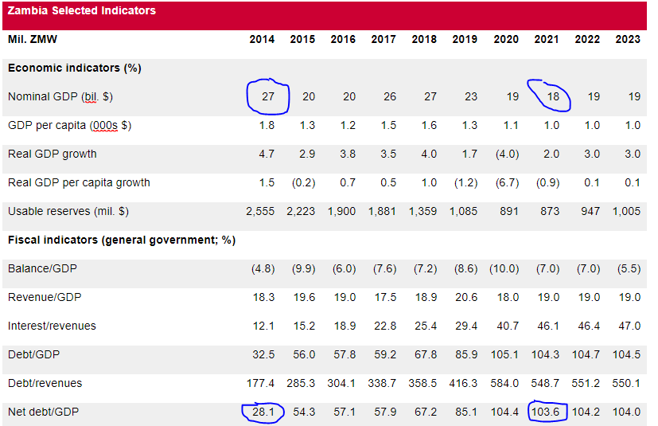The height and width of the screenshot is (426, 658).
Task: Select the 2022 column header
Action: pyautogui.click(x=587, y=39)
